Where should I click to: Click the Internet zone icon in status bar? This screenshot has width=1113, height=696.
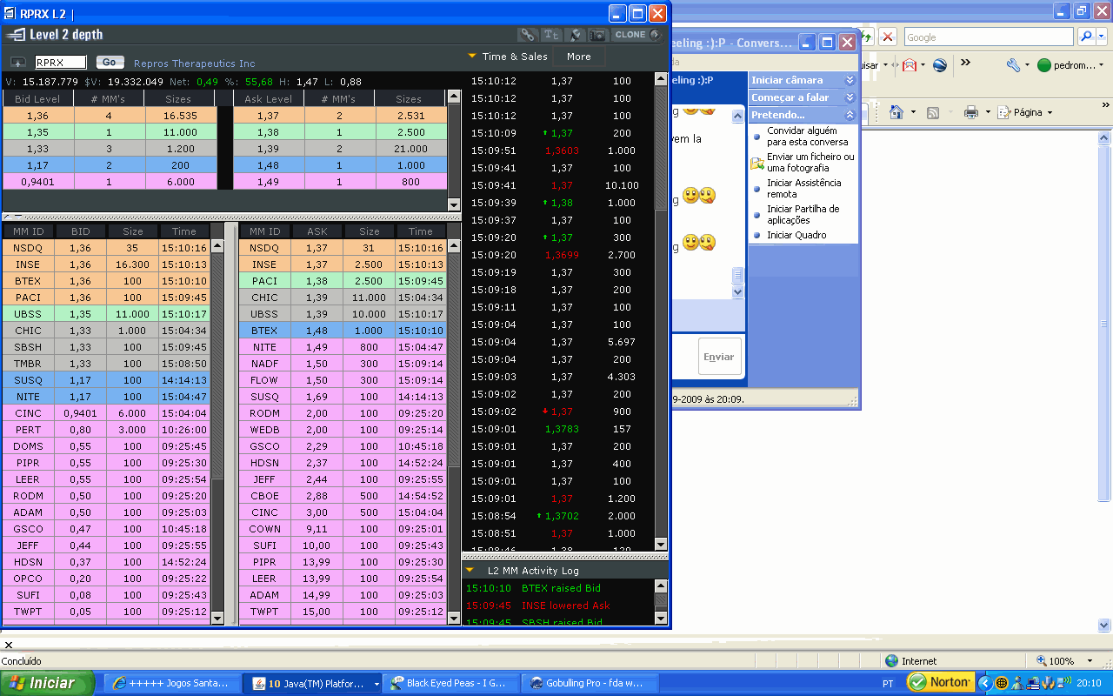click(x=892, y=661)
